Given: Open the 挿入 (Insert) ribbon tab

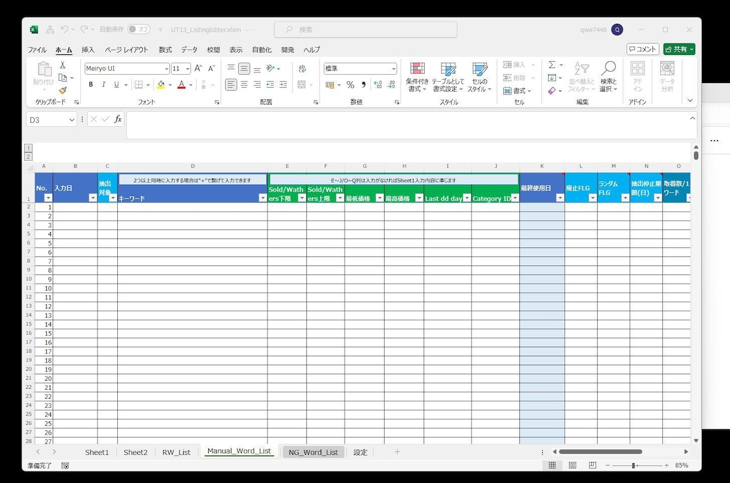Looking at the screenshot, I should tap(88, 50).
